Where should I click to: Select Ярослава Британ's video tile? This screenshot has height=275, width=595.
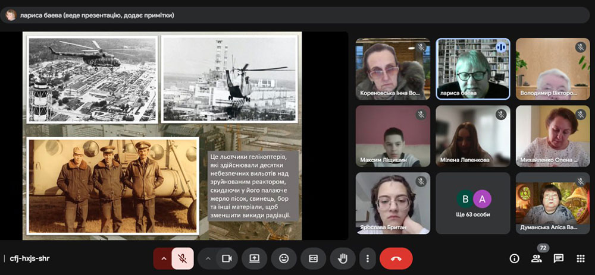tap(392, 203)
